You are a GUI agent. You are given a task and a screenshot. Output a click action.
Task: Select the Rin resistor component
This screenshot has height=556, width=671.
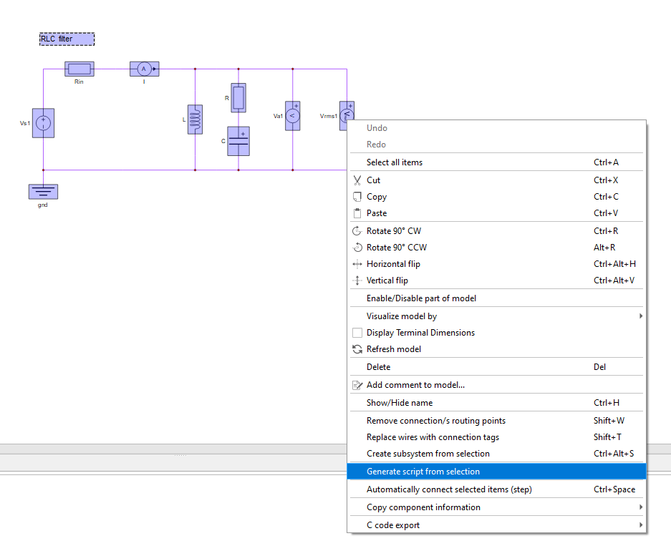point(79,69)
